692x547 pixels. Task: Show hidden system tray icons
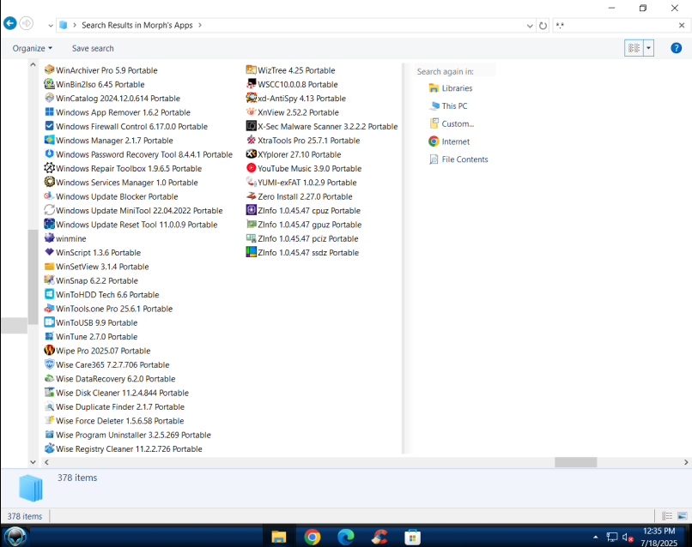(595, 537)
